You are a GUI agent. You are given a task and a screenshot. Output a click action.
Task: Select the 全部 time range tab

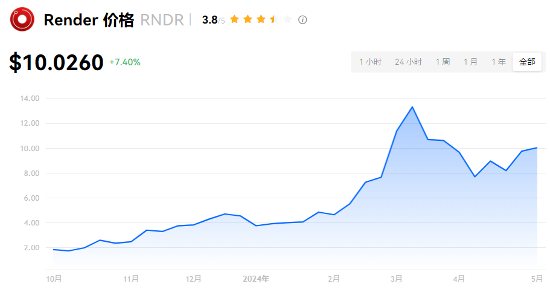526,62
